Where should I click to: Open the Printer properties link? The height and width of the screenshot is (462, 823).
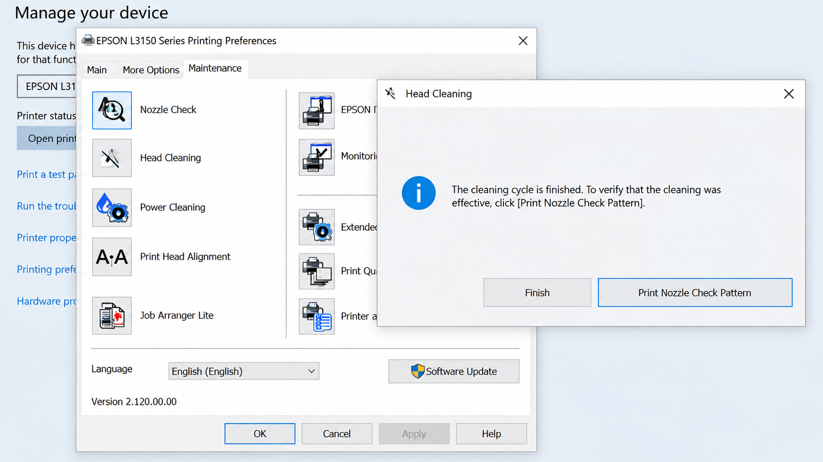46,238
